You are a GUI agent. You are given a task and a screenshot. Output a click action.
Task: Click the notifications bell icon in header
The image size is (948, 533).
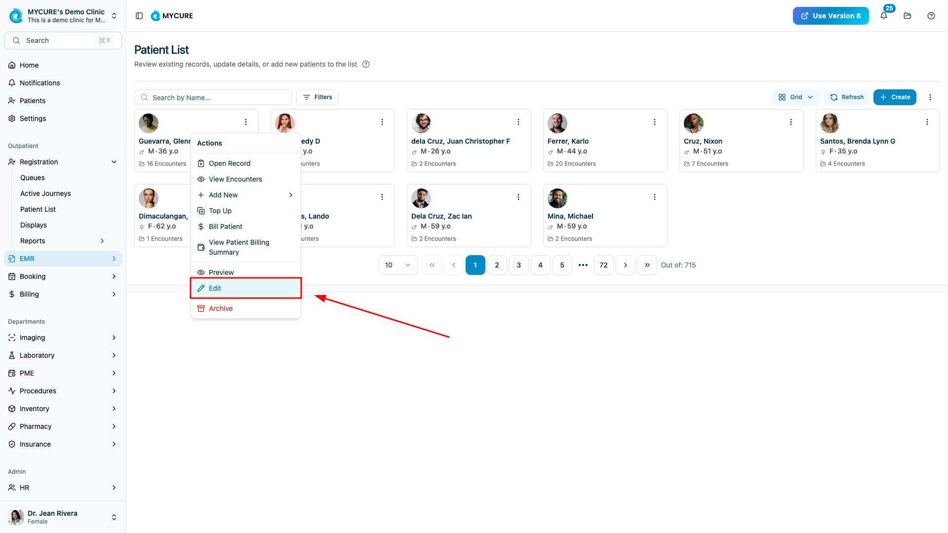(884, 16)
